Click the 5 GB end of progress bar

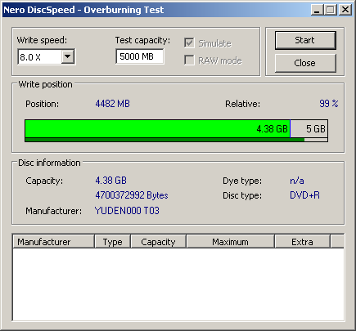click(309, 129)
